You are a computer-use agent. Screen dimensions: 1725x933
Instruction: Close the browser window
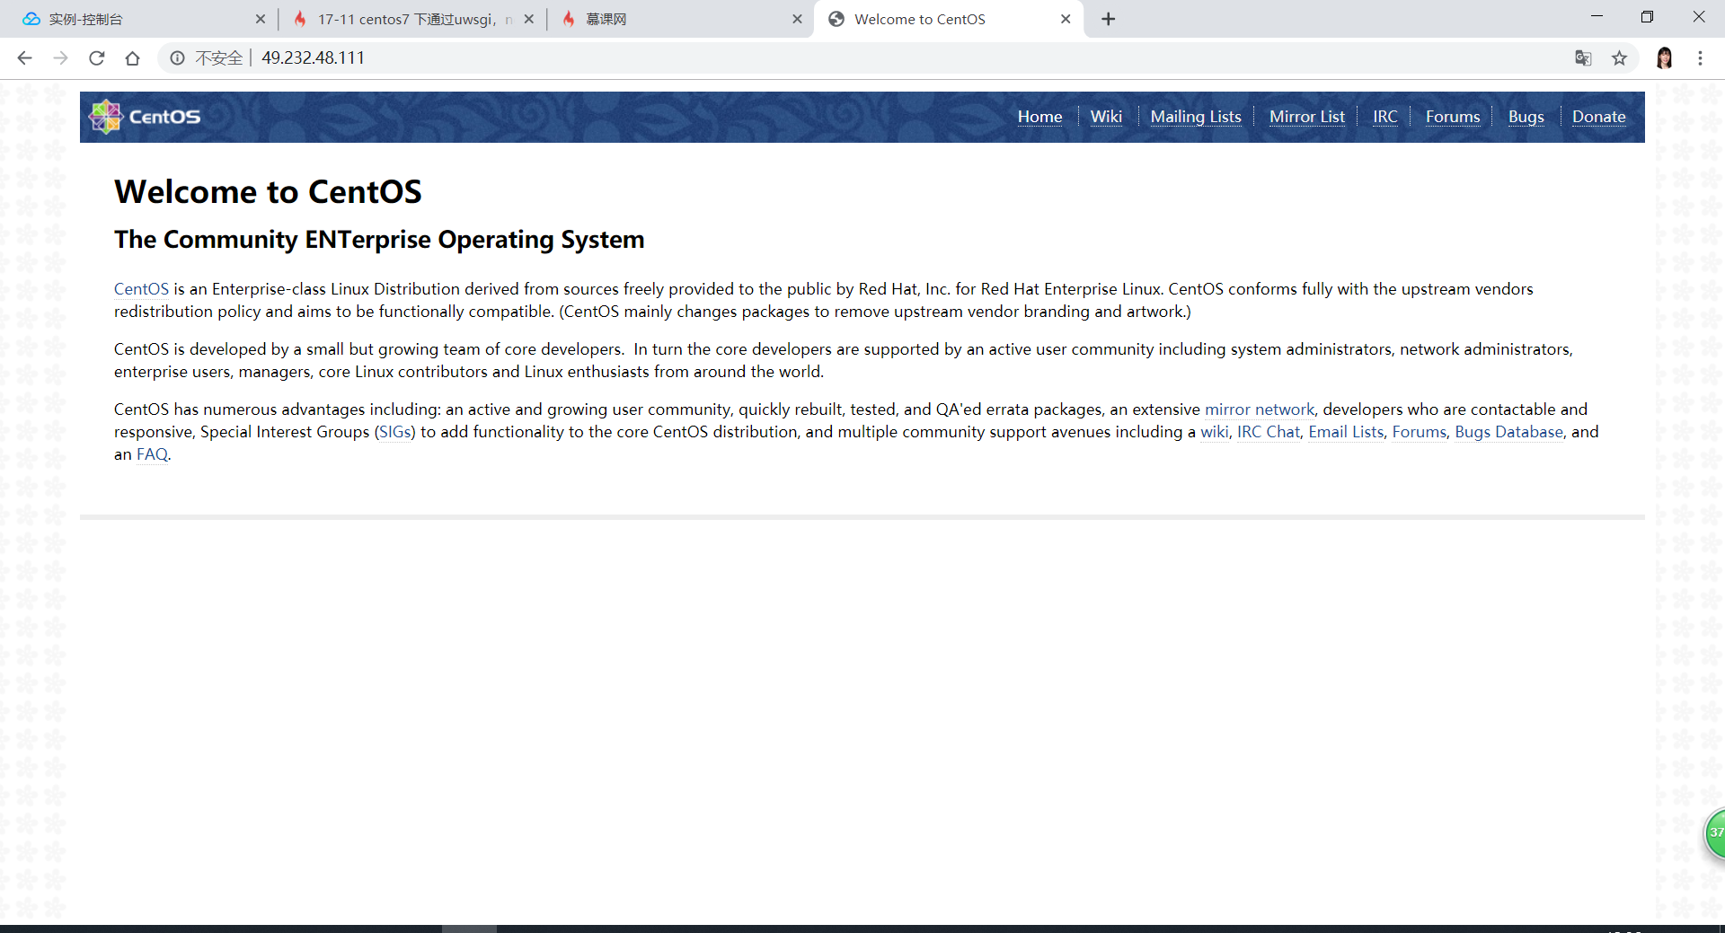(1698, 16)
